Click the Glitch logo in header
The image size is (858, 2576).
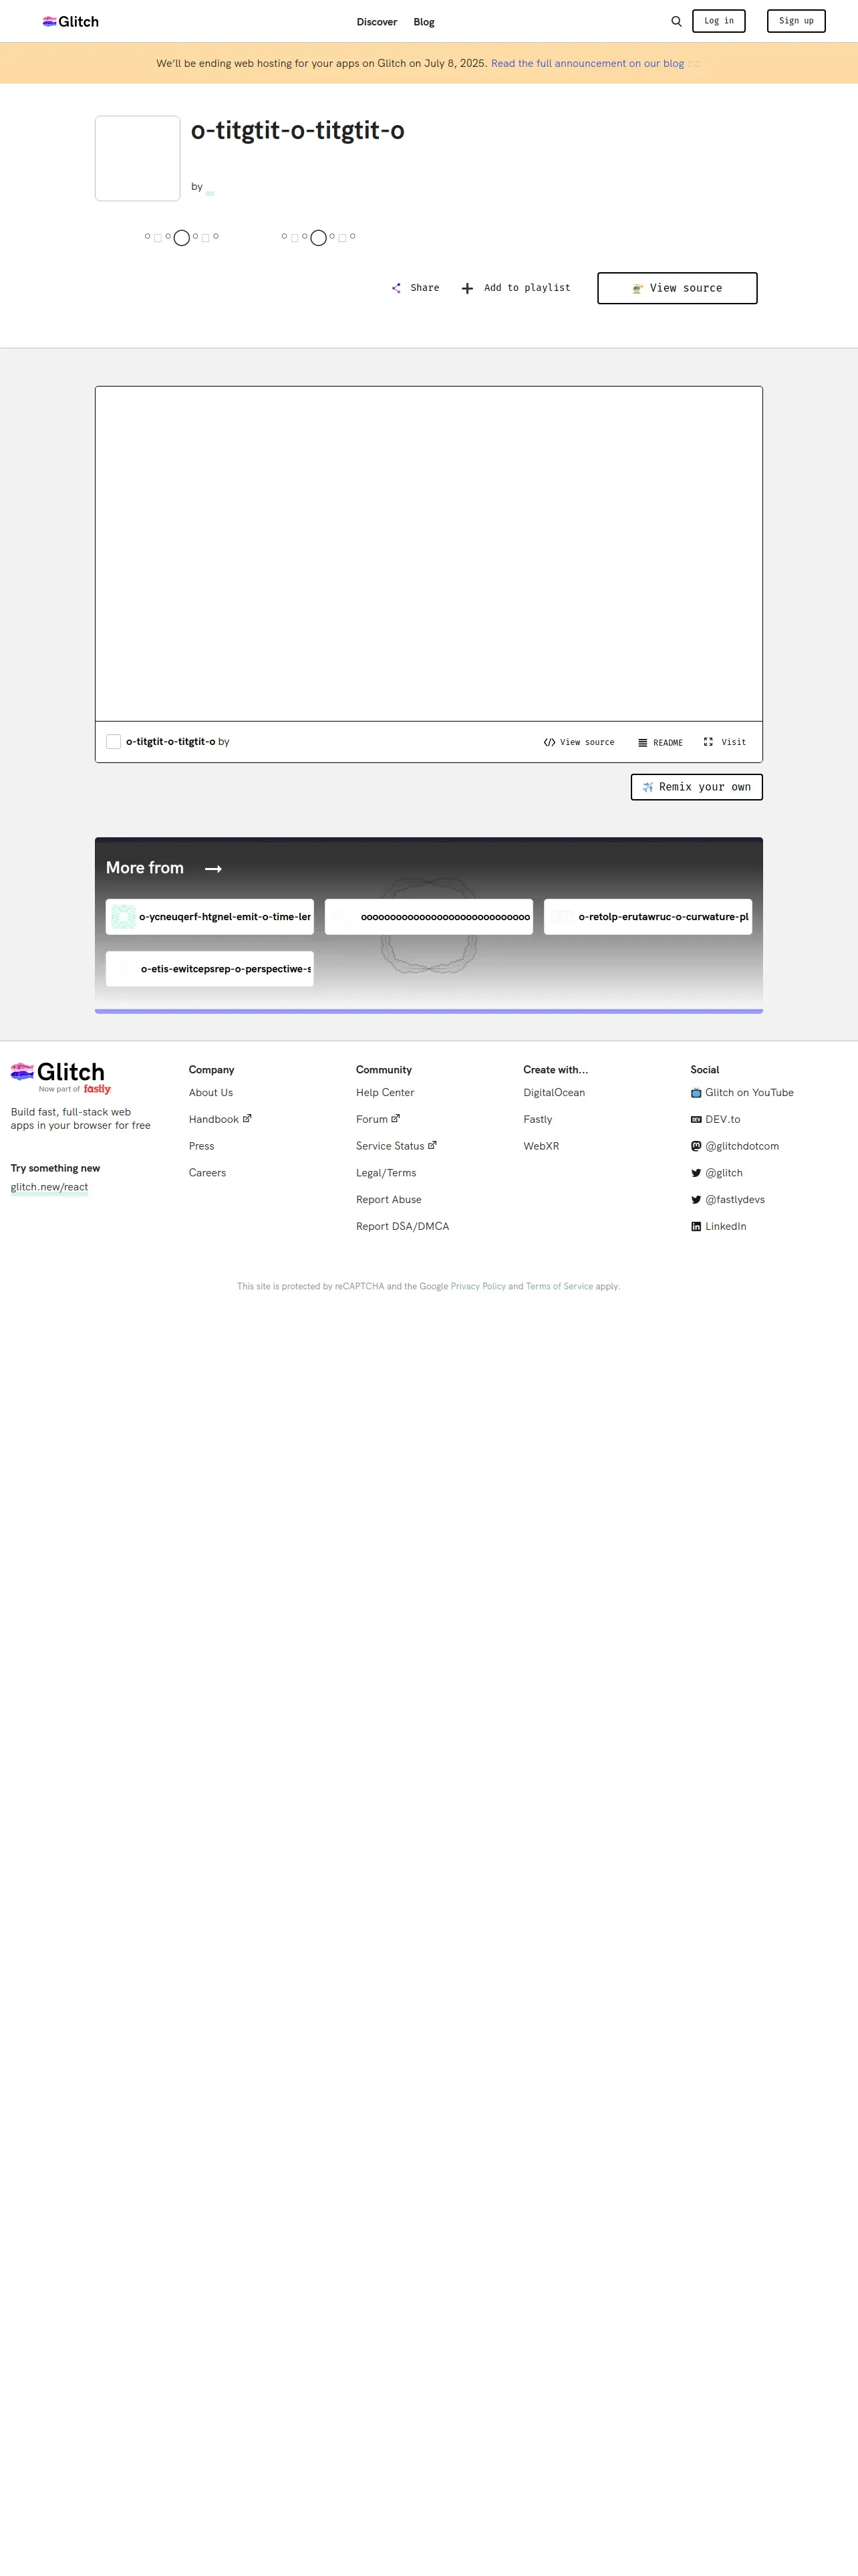click(x=70, y=21)
